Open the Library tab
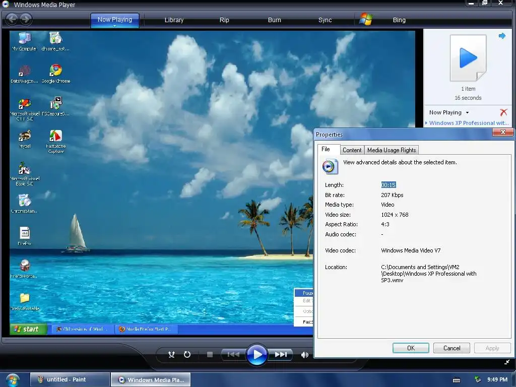516x387 pixels. coord(174,20)
